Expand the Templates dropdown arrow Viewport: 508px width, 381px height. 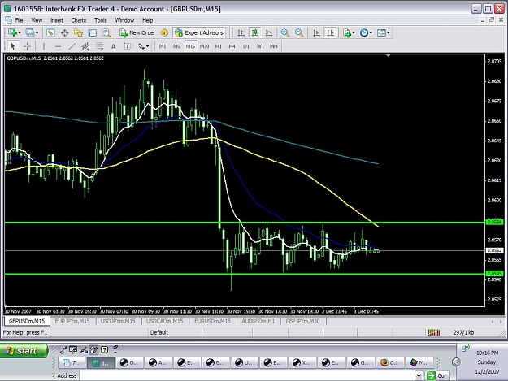(x=389, y=33)
